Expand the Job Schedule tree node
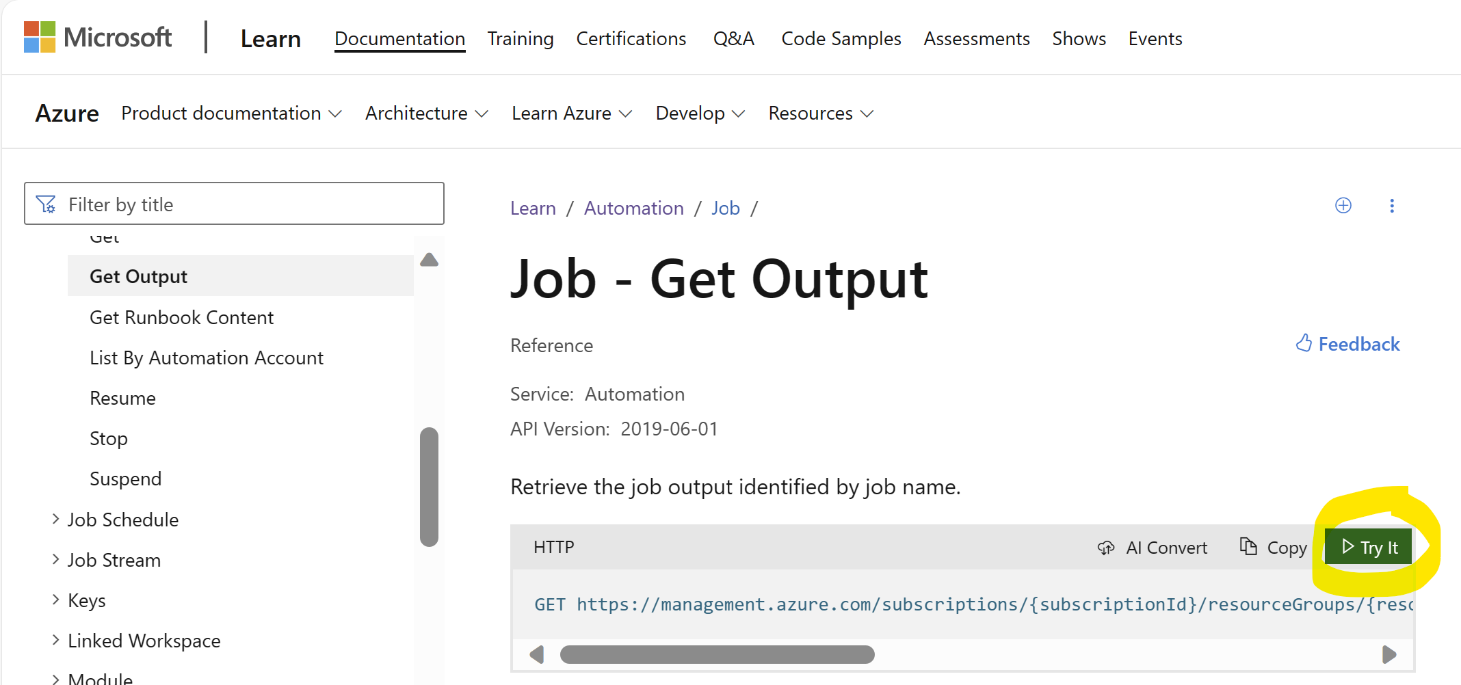This screenshot has height=685, width=1461. [55, 519]
